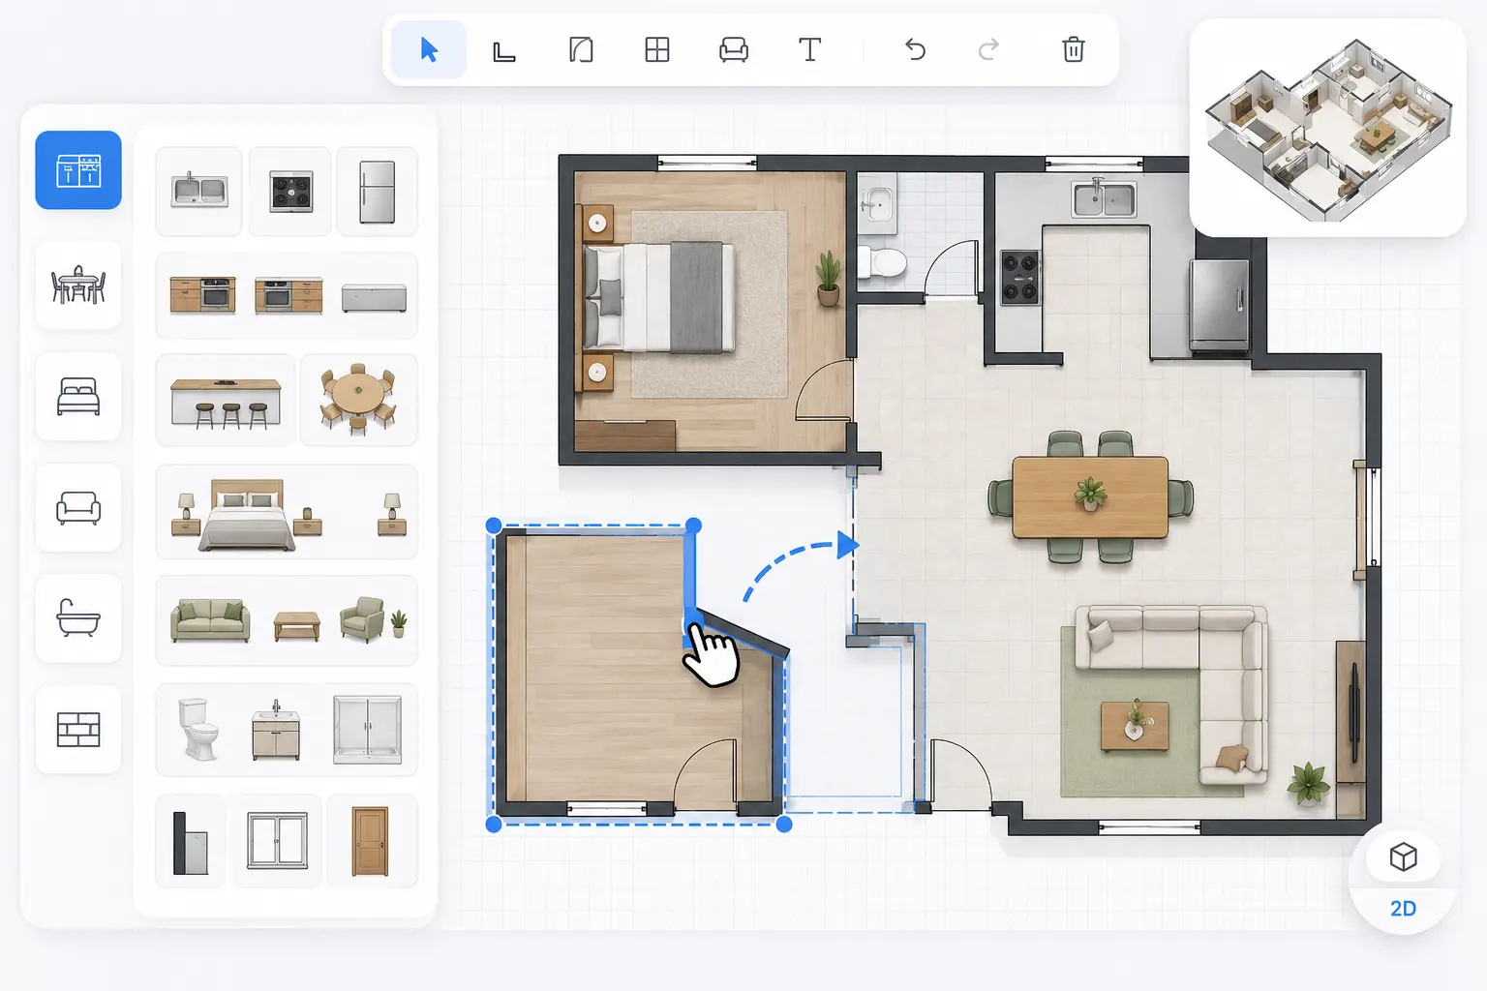Delete selection with trash icon
Viewport: 1487px width, 991px height.
[x=1073, y=50]
